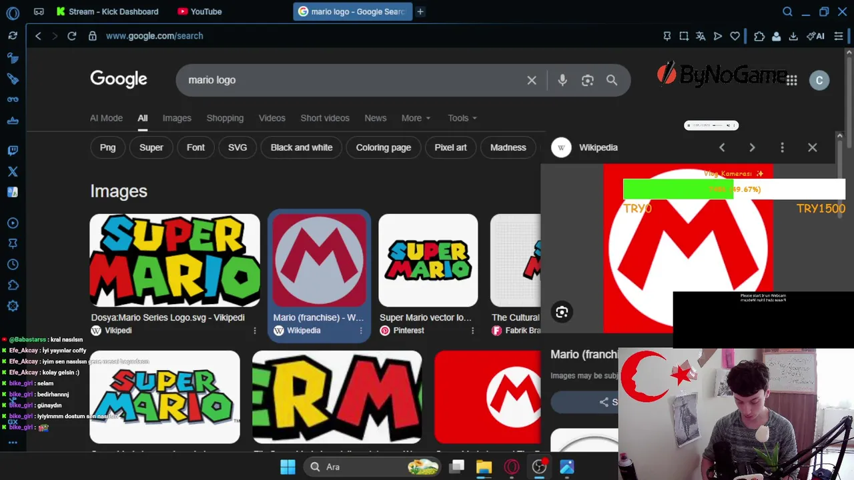This screenshot has height=480, width=854.
Task: Open the Player icon in sidebar
Action: [13, 223]
